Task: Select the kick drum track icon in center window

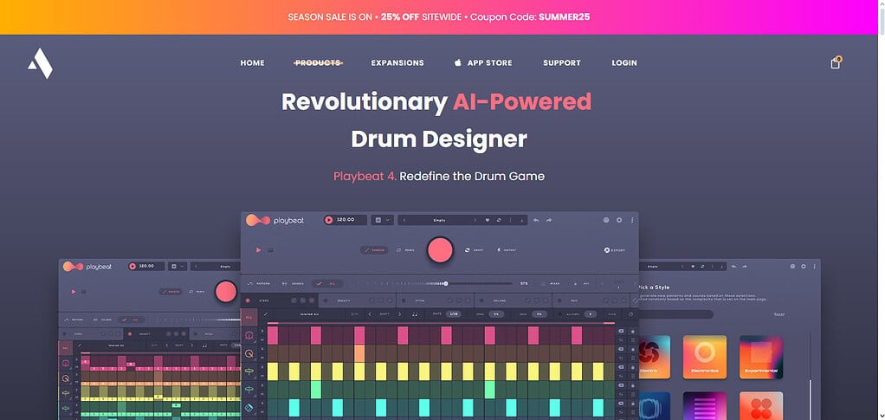Action: (249, 336)
